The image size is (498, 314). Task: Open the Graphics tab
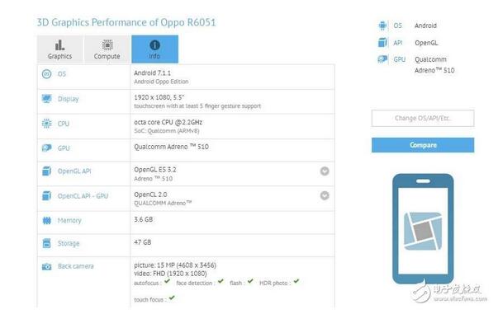pos(59,49)
